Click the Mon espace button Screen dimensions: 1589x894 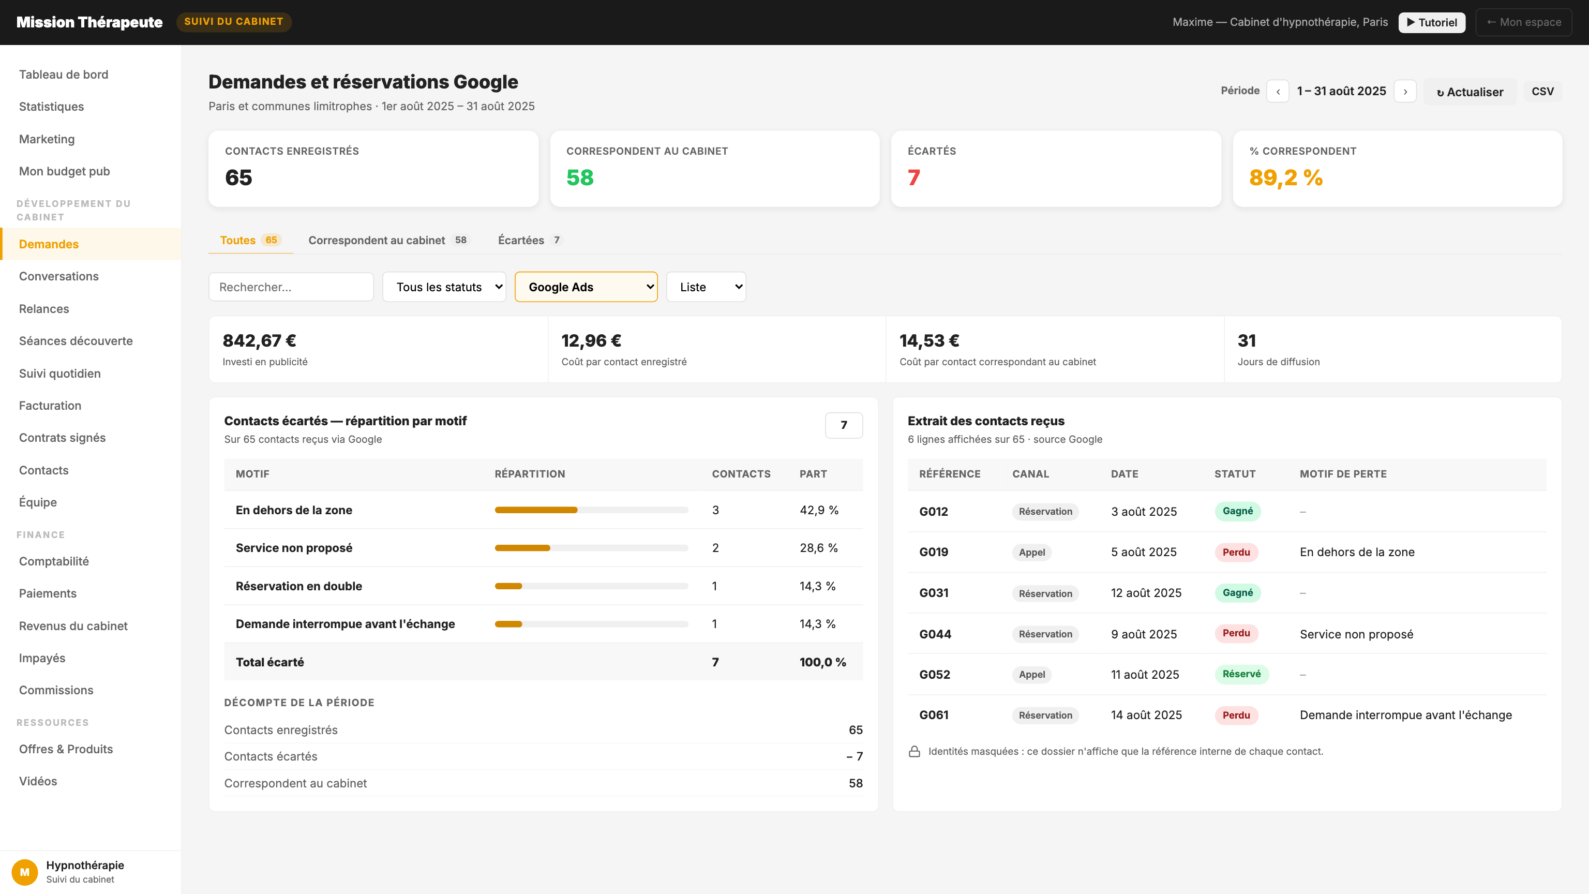tap(1524, 22)
